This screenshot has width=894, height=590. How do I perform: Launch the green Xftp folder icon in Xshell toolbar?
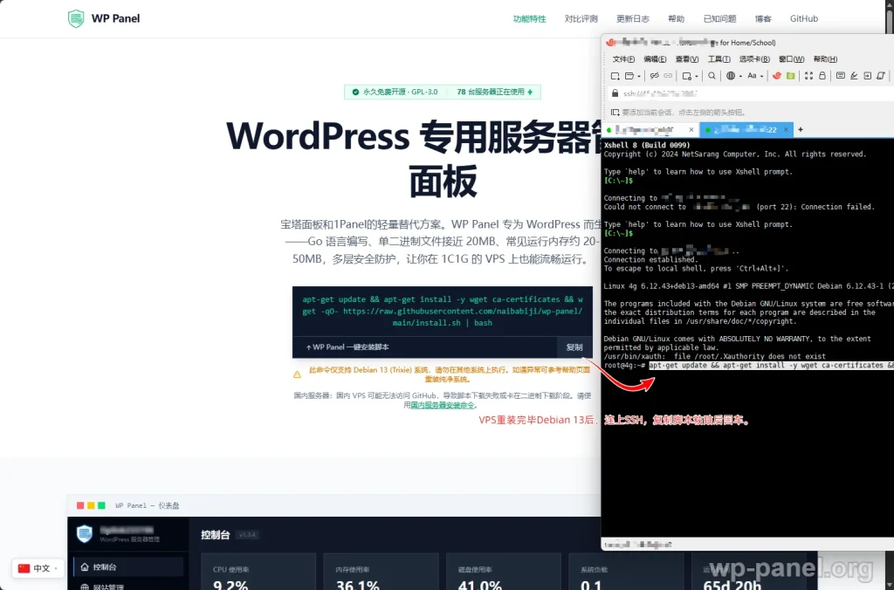pyautogui.click(x=791, y=76)
